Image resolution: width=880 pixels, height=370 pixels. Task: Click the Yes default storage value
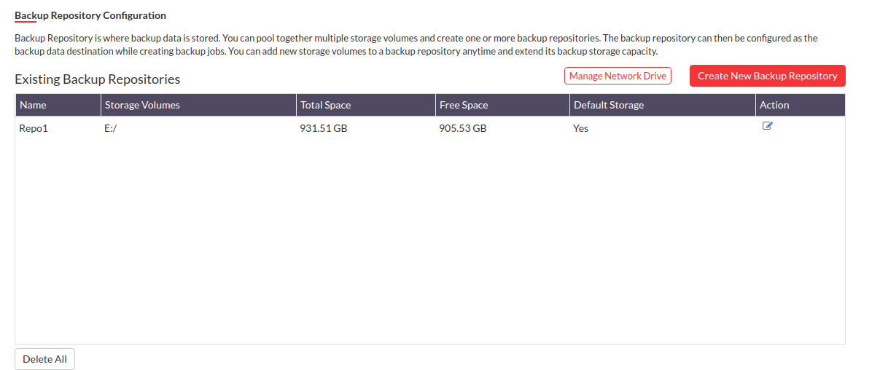pos(580,128)
